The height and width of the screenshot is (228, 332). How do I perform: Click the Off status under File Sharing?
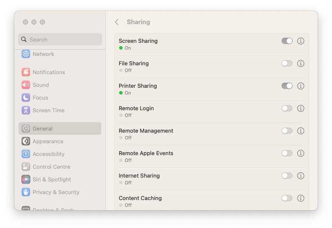pyautogui.click(x=128, y=70)
